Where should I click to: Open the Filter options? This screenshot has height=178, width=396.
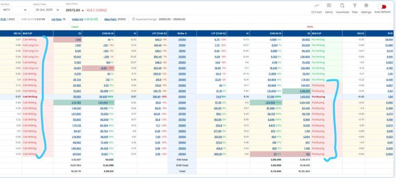tap(354, 6)
